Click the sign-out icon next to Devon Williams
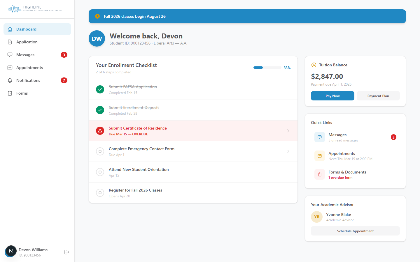Viewport: 420px width, 262px height. pyautogui.click(x=66, y=252)
